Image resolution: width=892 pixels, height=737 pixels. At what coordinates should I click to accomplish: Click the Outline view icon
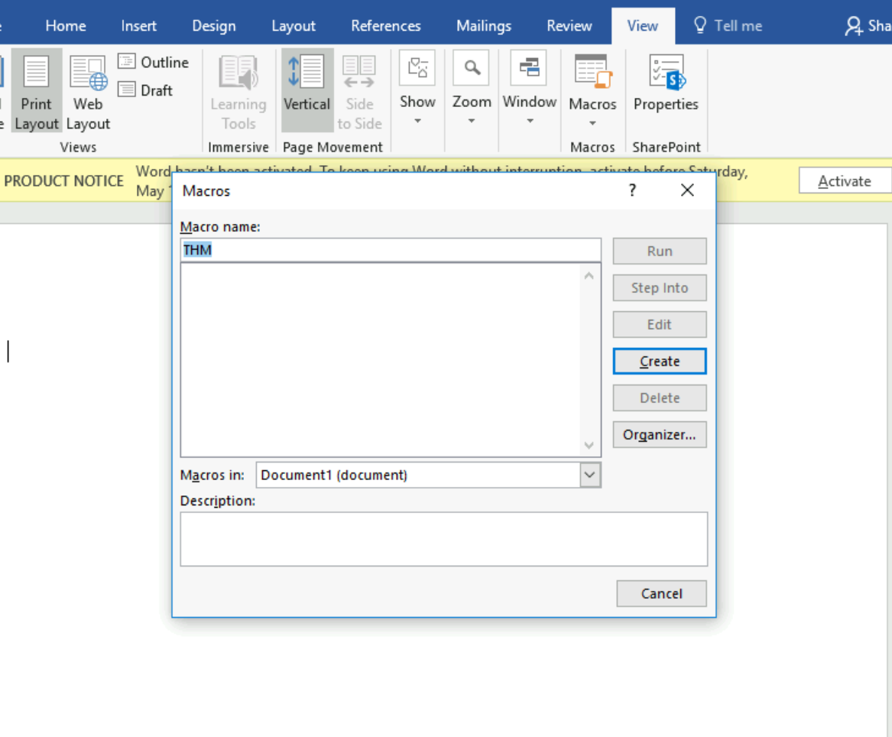[127, 62]
